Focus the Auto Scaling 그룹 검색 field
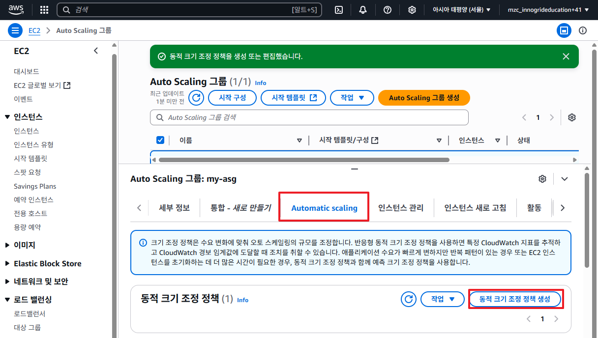598x338 pixels. click(x=309, y=117)
